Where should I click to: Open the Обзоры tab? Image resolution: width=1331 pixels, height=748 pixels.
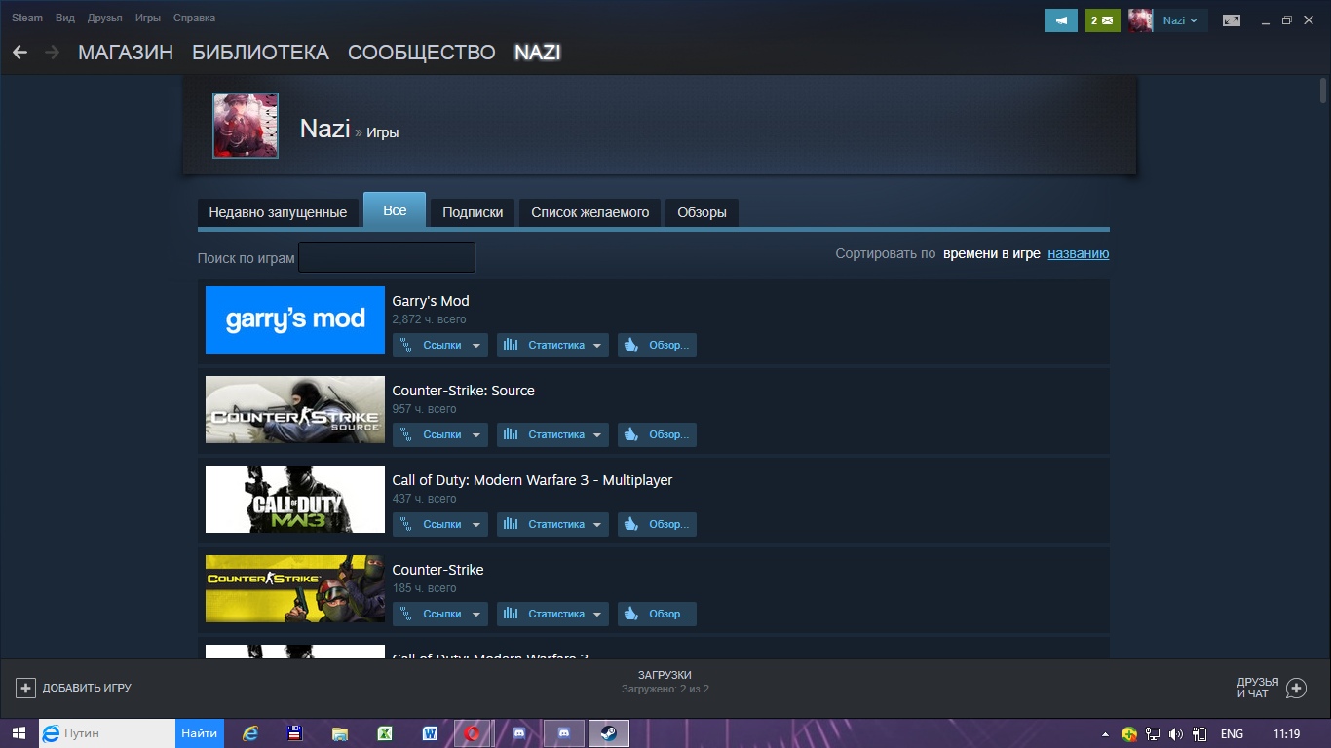coord(702,212)
